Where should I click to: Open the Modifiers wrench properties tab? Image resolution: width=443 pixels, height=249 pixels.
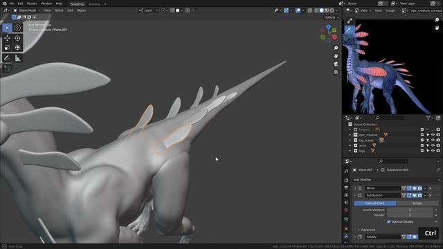pos(346,236)
